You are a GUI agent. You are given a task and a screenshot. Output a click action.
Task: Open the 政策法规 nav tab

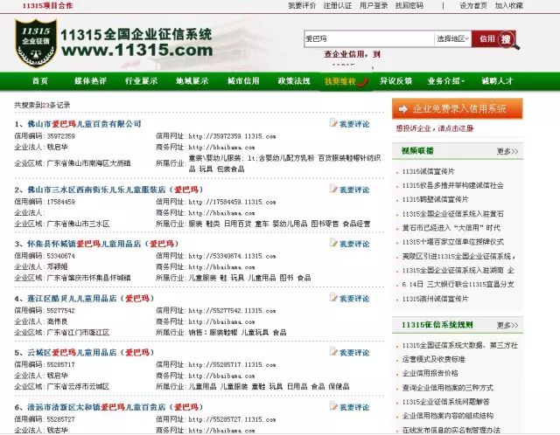(x=294, y=81)
